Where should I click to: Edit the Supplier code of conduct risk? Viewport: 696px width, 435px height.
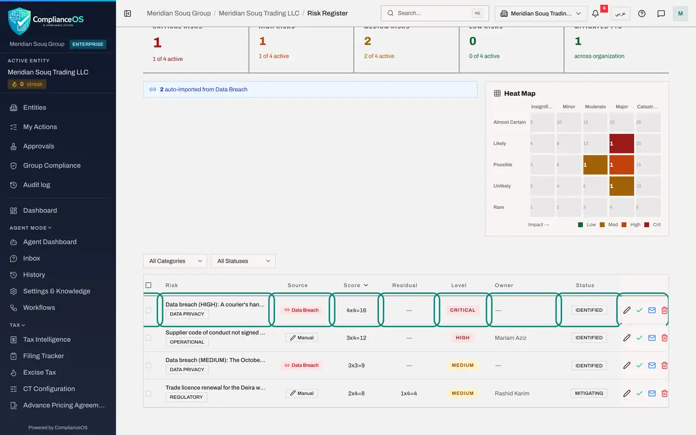click(627, 338)
